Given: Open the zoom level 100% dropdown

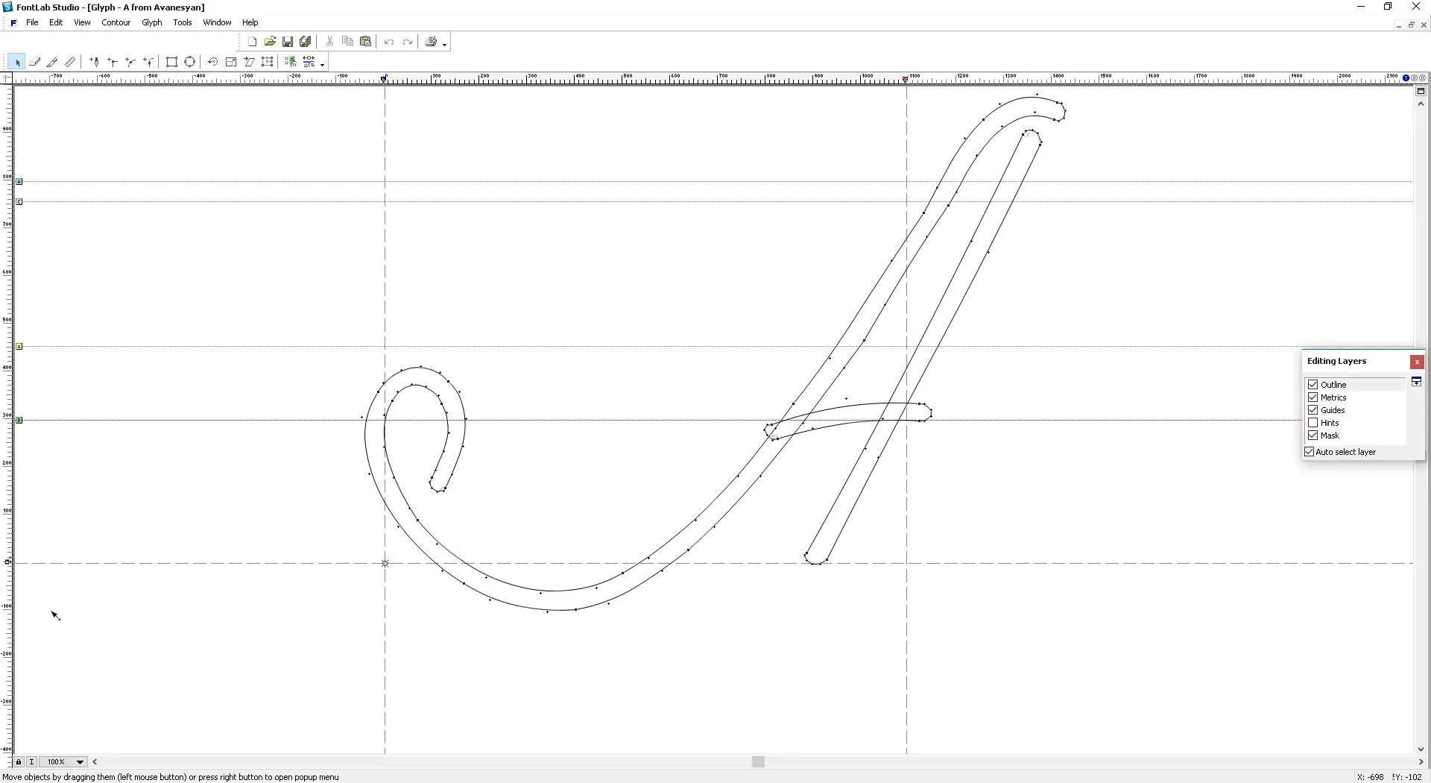Looking at the screenshot, I should (x=80, y=762).
